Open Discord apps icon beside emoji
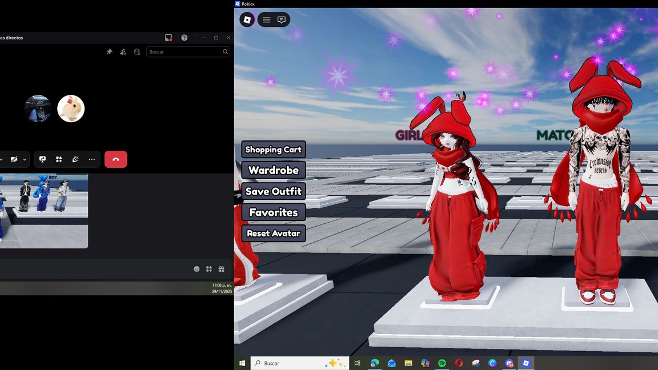658x370 pixels. [x=209, y=269]
